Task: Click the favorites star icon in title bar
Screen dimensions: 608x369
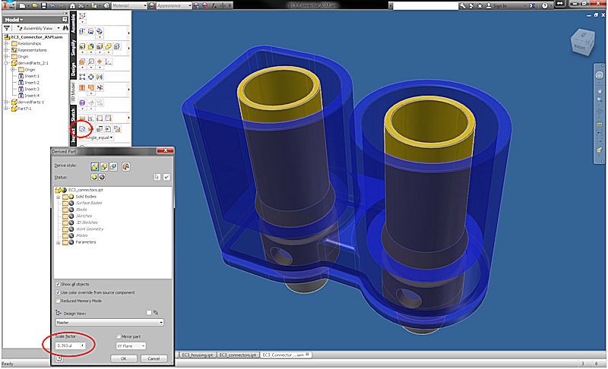Action: [x=480, y=5]
